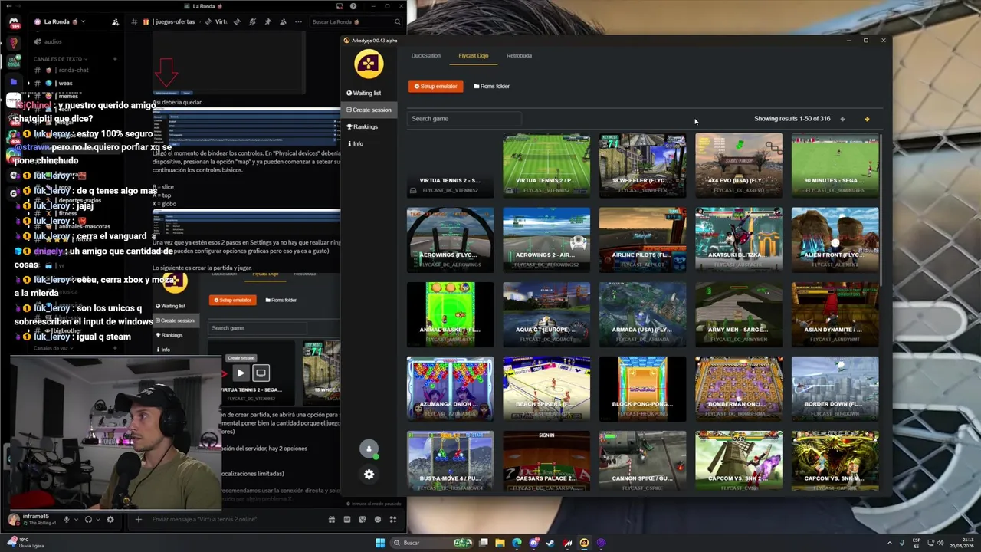The height and width of the screenshot is (552, 981).
Task: Open Discord direct messages home icon
Action: tap(14, 21)
